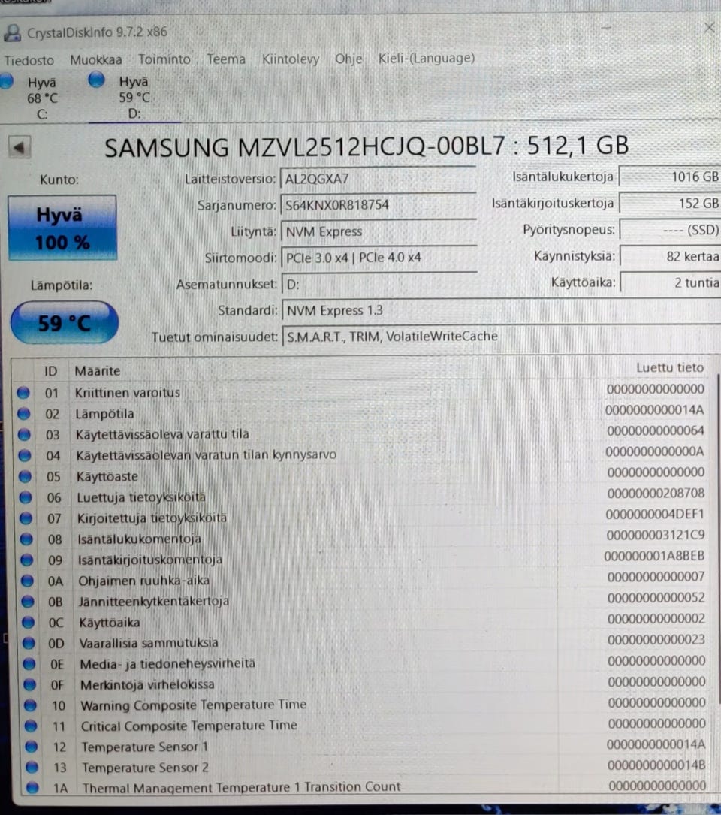Click the Asematunnukset field D:
721x815 pixels.
point(379,285)
